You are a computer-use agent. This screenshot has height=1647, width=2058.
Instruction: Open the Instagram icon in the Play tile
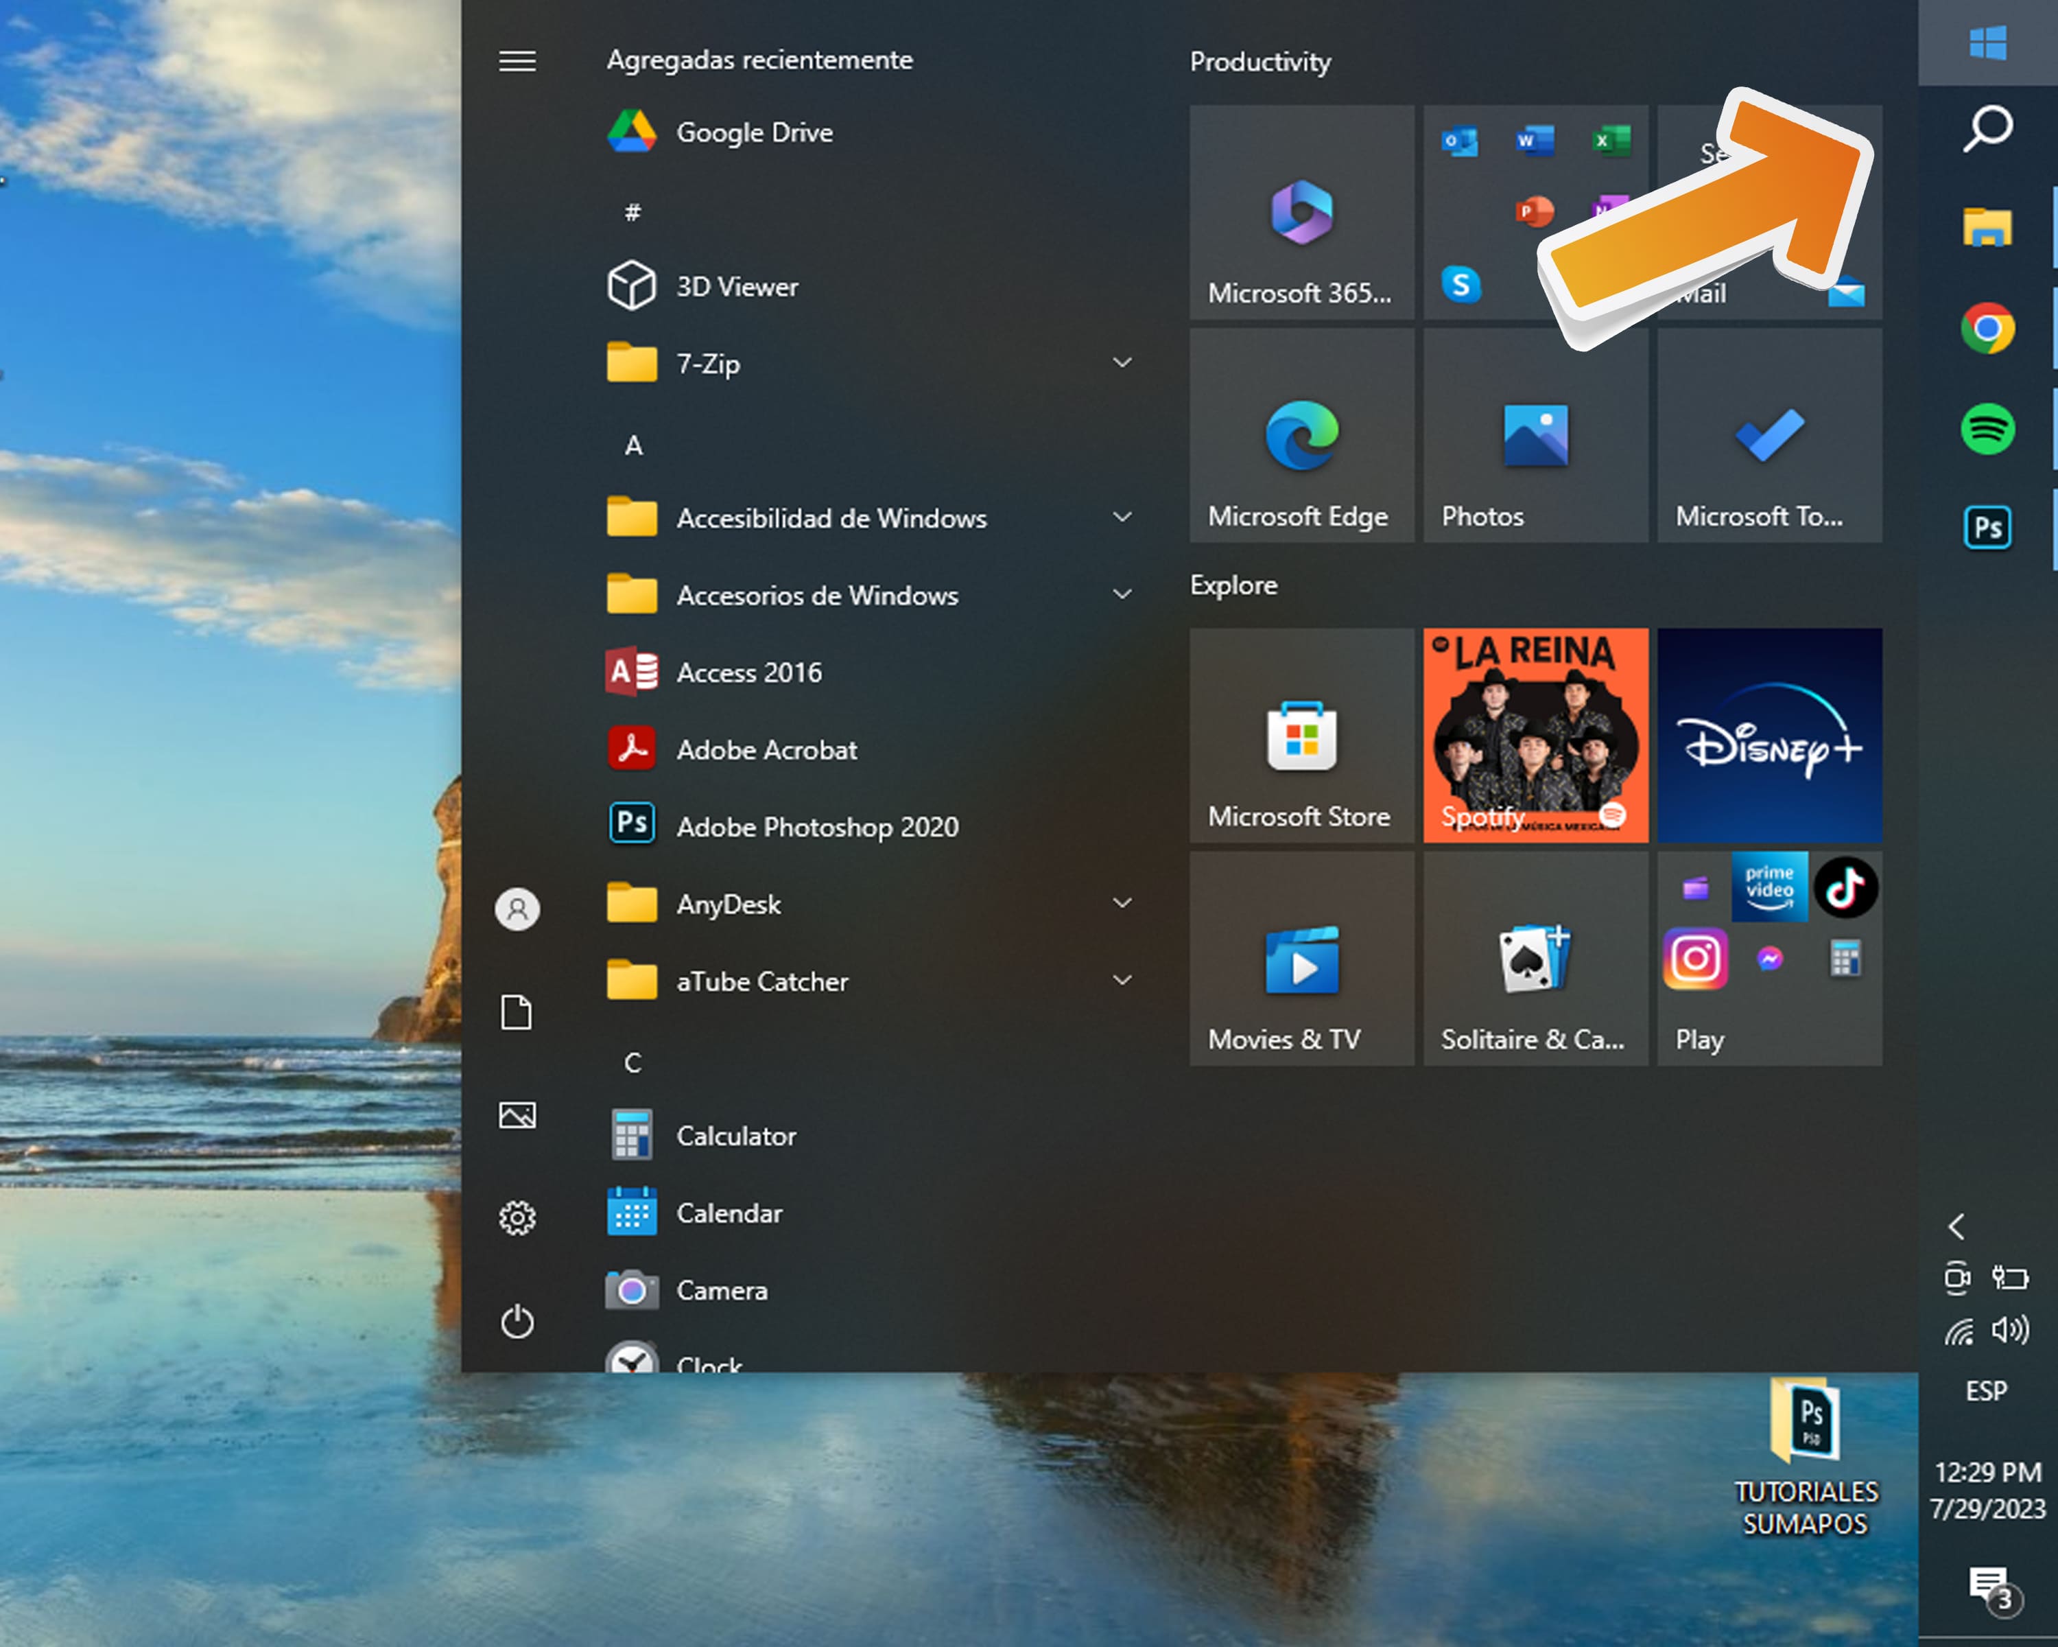[1695, 957]
